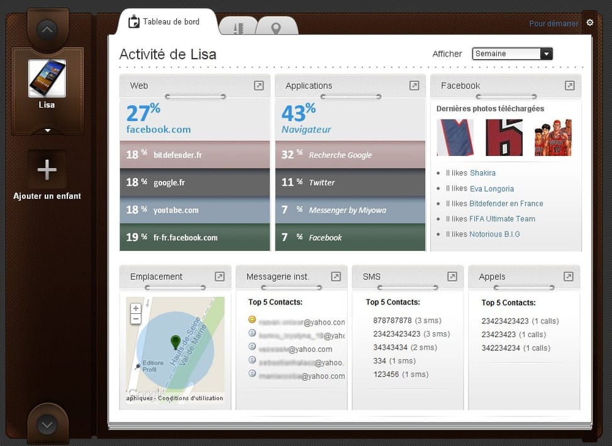This screenshot has width=612, height=446.
Task: Select the 7% Facebook application row
Action: [x=350, y=237]
